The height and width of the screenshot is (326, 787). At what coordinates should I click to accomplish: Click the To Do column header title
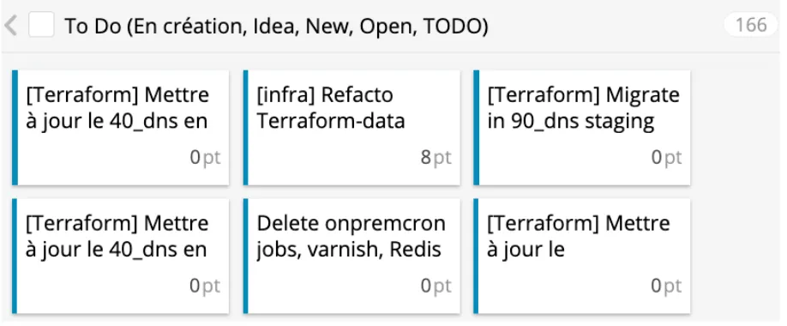pyautogui.click(x=276, y=26)
